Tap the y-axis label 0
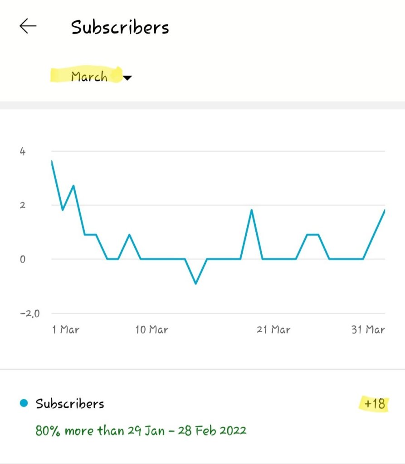The width and height of the screenshot is (405, 464). point(23,259)
